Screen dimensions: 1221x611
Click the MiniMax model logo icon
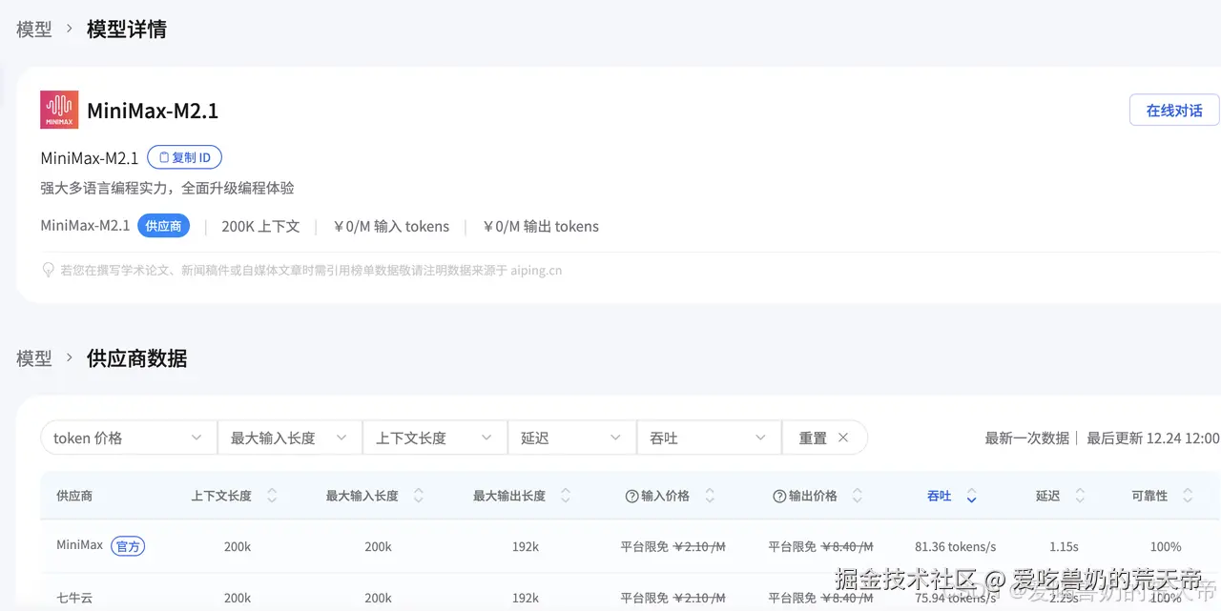tap(58, 109)
